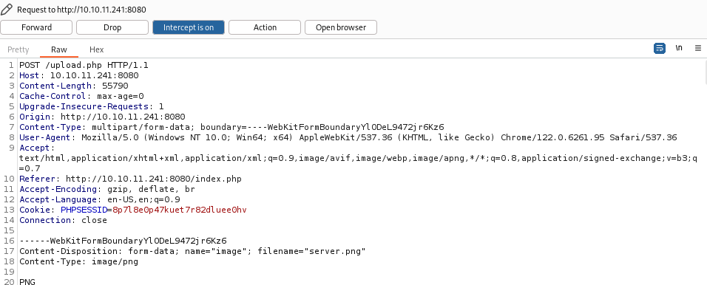This screenshot has height=285, width=707.
Task: Toggle the \n non-printable characters display
Action: [x=679, y=48]
